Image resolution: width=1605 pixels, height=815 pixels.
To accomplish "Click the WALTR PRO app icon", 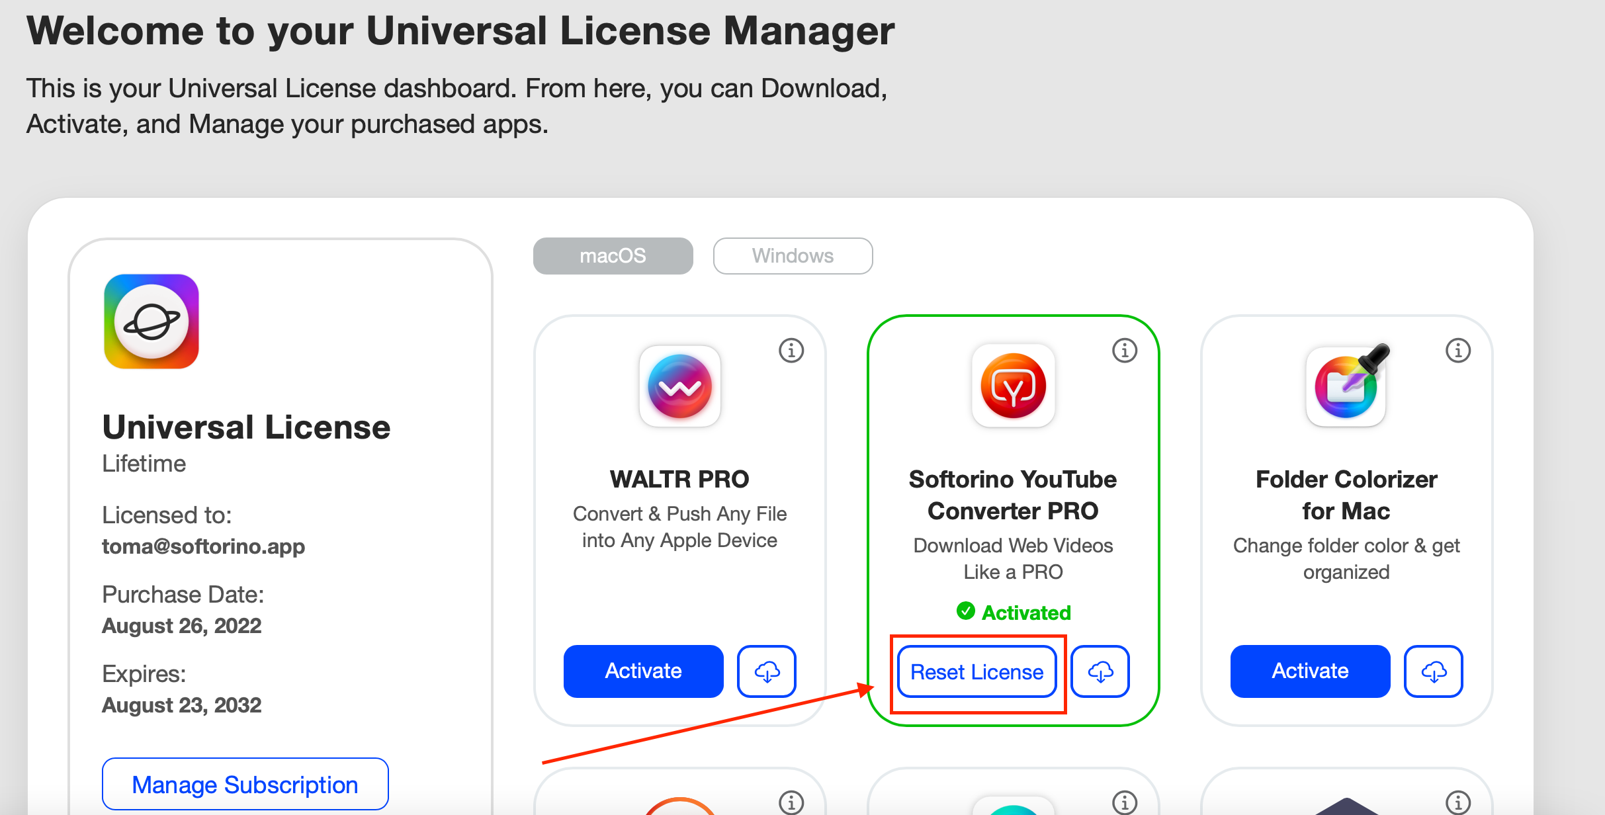I will coord(679,386).
